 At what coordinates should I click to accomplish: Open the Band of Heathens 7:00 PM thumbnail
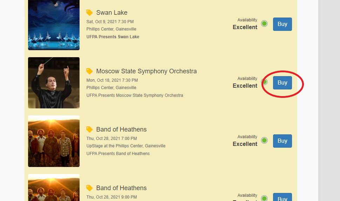pos(54,141)
